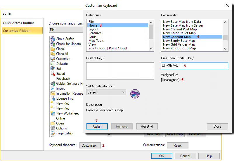Select the View category
Screen dimensions: 234x161
pyautogui.click(x=118, y=44)
